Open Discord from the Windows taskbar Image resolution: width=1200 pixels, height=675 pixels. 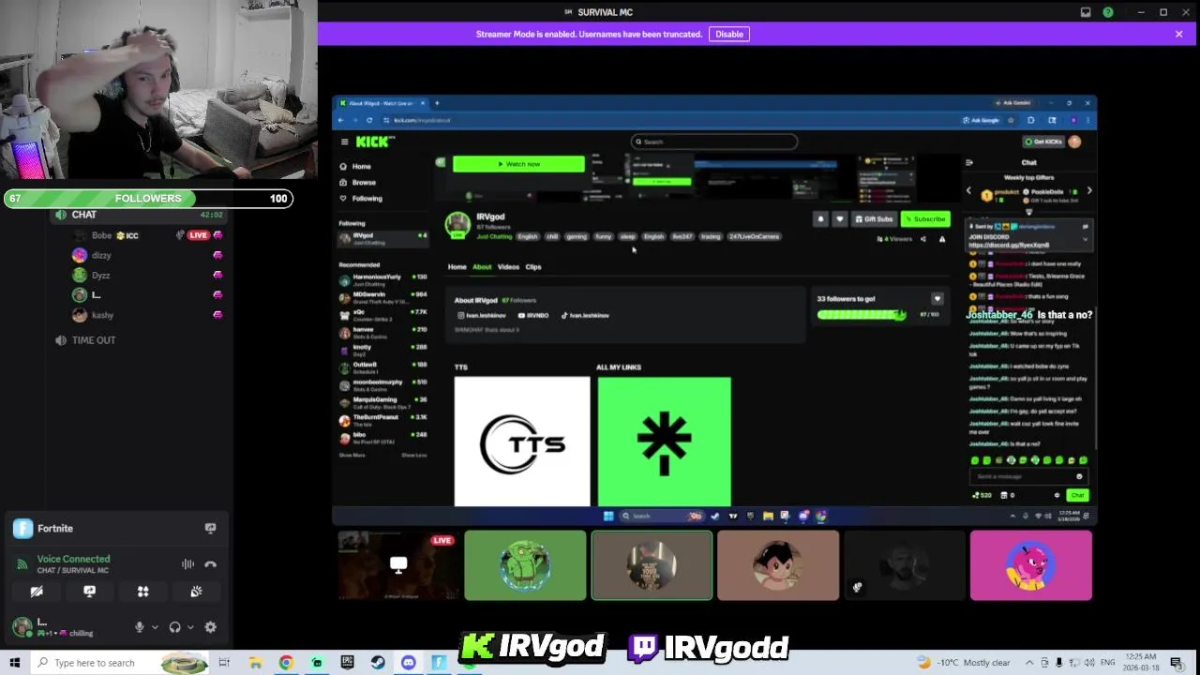408,663
